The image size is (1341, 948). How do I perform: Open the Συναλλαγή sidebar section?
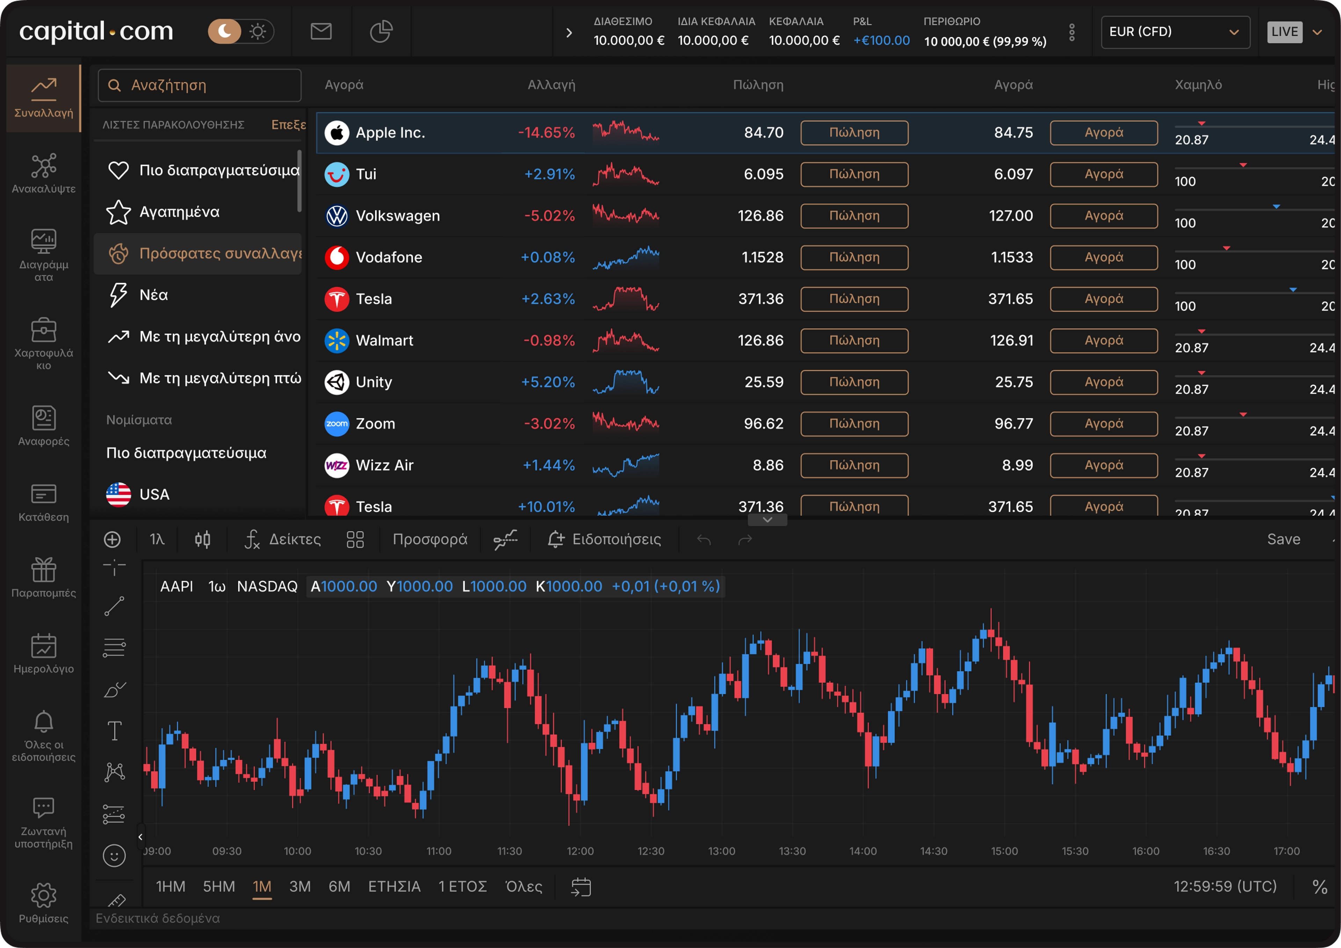44,98
